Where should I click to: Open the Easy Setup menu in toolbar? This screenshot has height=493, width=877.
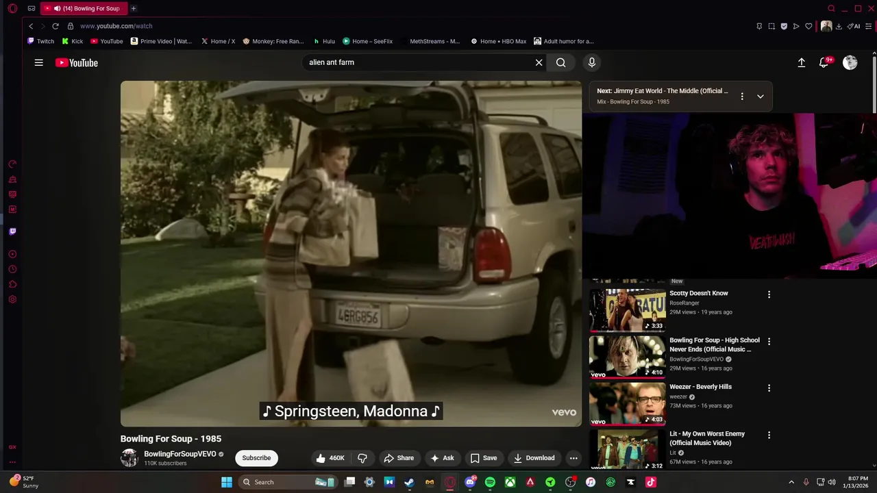pos(869,26)
